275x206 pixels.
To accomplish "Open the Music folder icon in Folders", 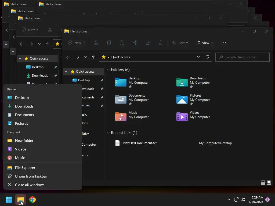I will coord(121,116).
